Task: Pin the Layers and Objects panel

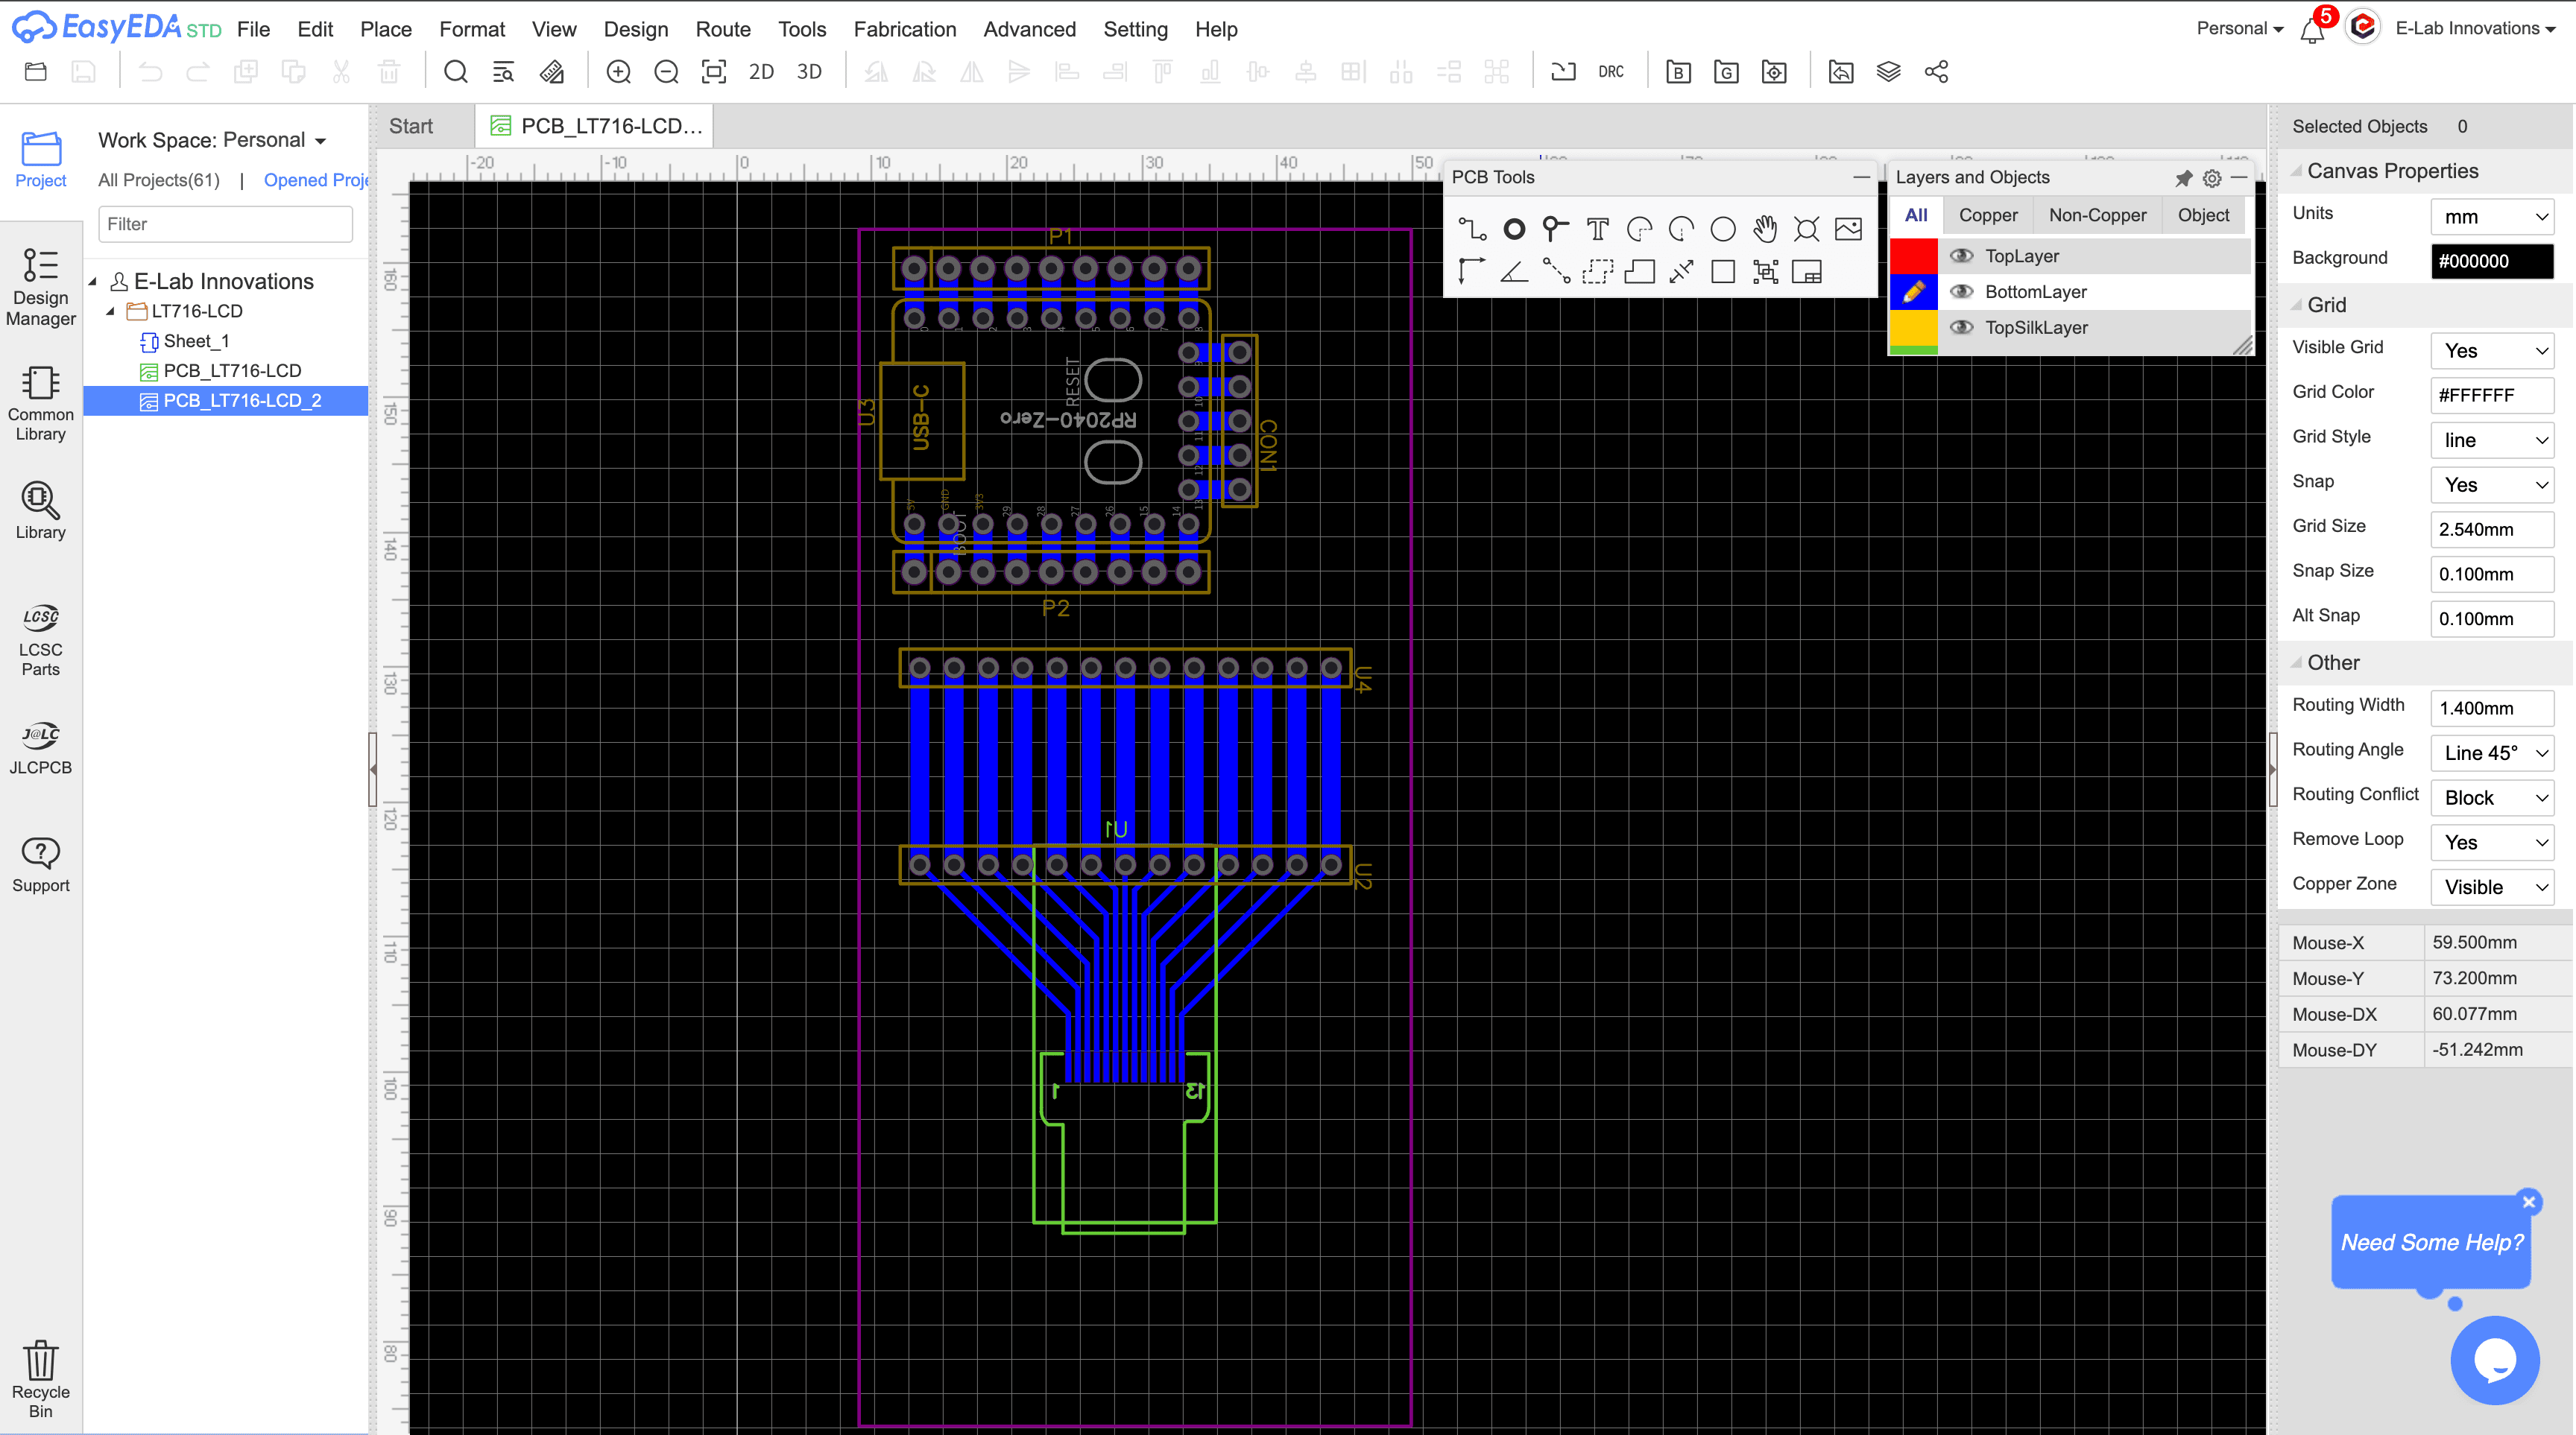Action: [2184, 178]
